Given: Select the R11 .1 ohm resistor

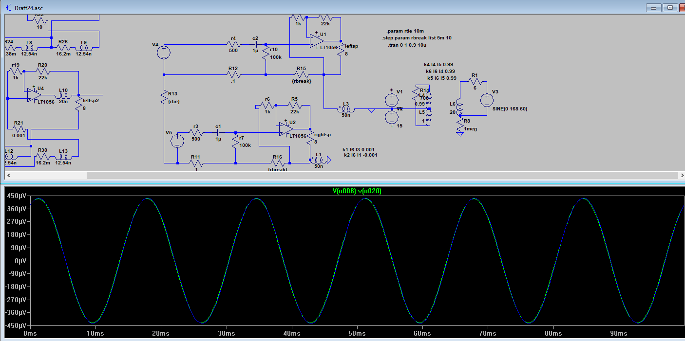Looking at the screenshot, I should pyautogui.click(x=195, y=163).
